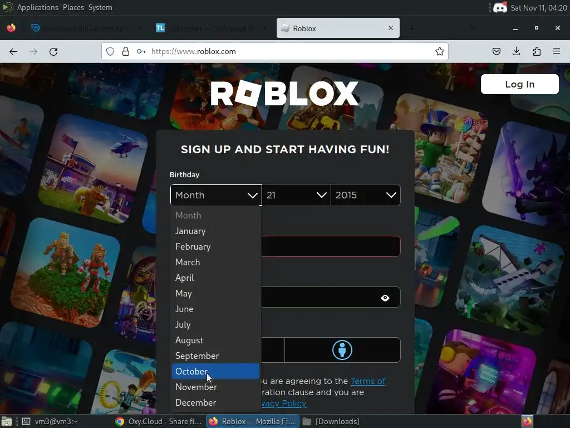Open a new tab with the plus button

click(x=411, y=28)
